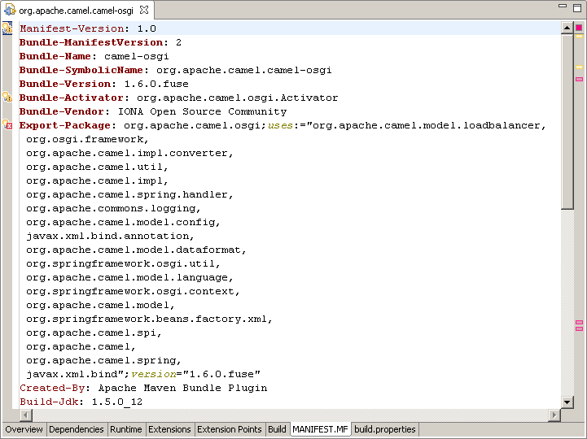Select the MANIFEST.MF tab

(321, 429)
